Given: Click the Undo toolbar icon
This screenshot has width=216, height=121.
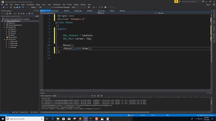Looking at the screenshot, I should [x=23, y=7].
